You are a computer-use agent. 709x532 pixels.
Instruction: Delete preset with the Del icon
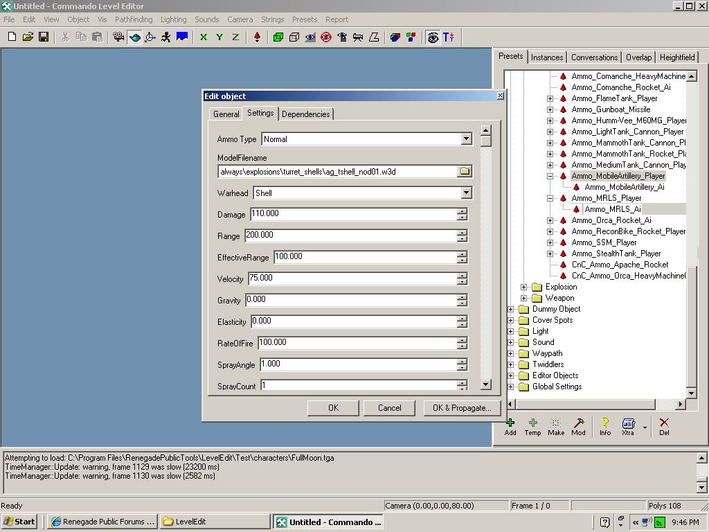tap(664, 423)
